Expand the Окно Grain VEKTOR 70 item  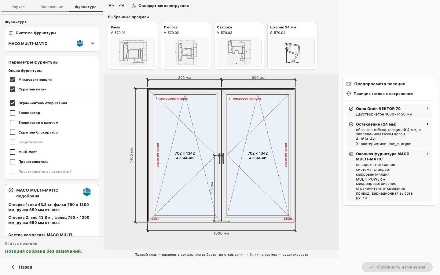(x=389, y=111)
